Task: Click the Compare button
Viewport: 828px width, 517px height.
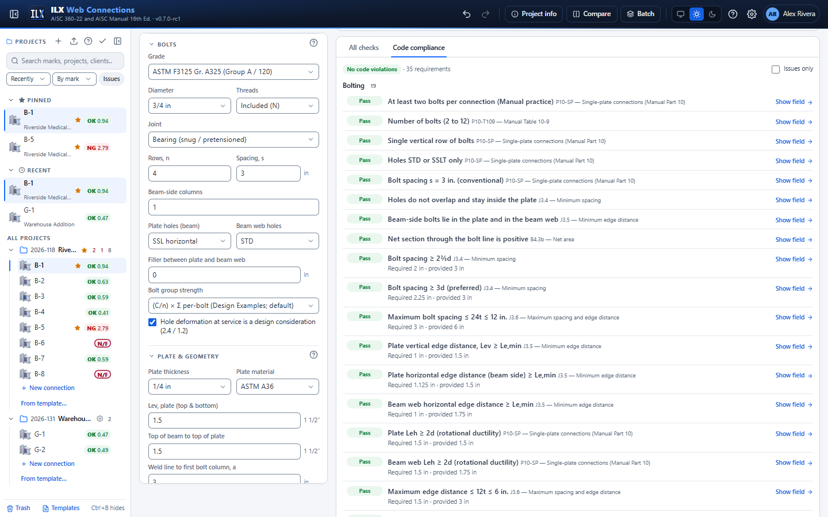Action: coord(592,14)
